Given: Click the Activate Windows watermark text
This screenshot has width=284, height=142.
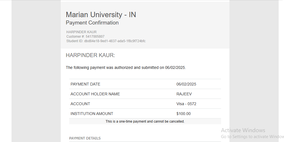Looking at the screenshot, I should tap(243, 130).
